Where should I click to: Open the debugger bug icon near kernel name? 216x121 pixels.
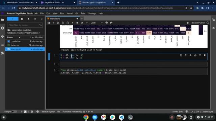[188, 23]
